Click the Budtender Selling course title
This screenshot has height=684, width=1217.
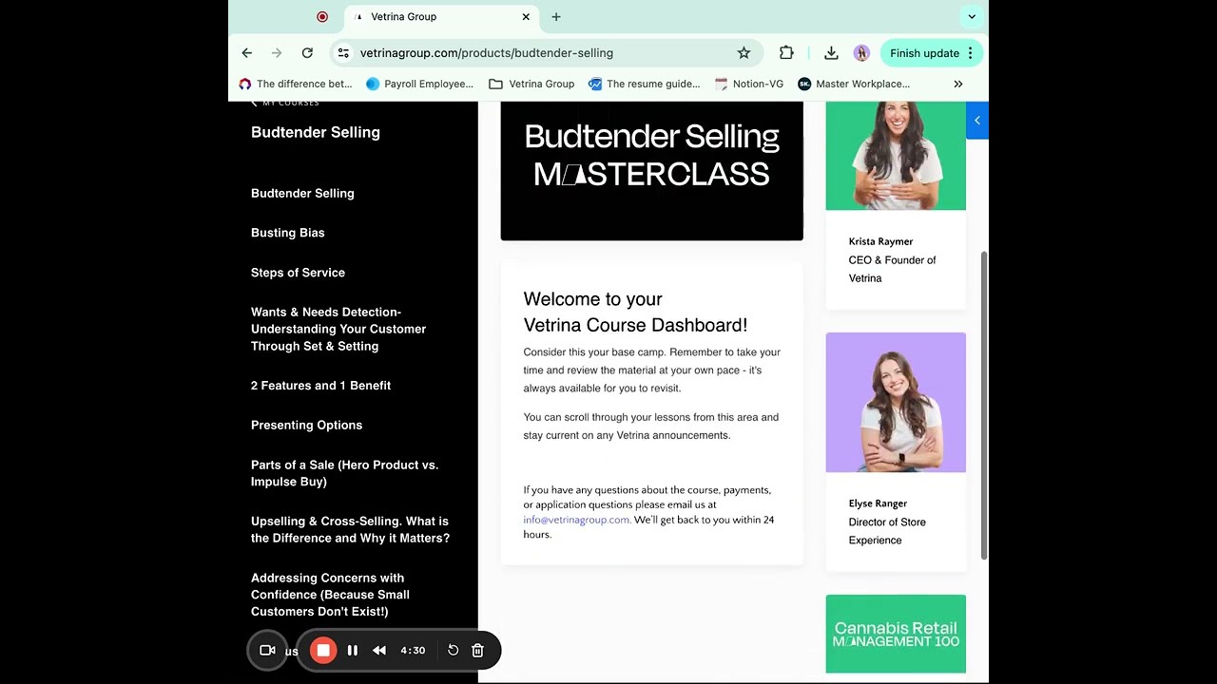(316, 132)
